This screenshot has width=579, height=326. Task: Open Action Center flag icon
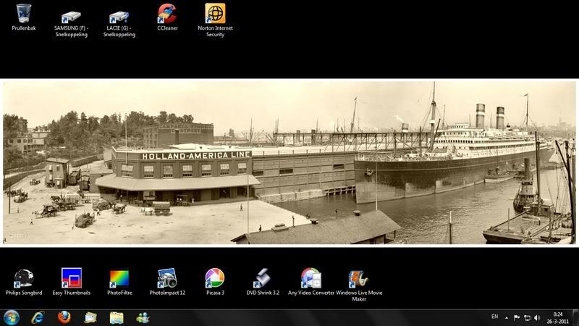click(517, 318)
